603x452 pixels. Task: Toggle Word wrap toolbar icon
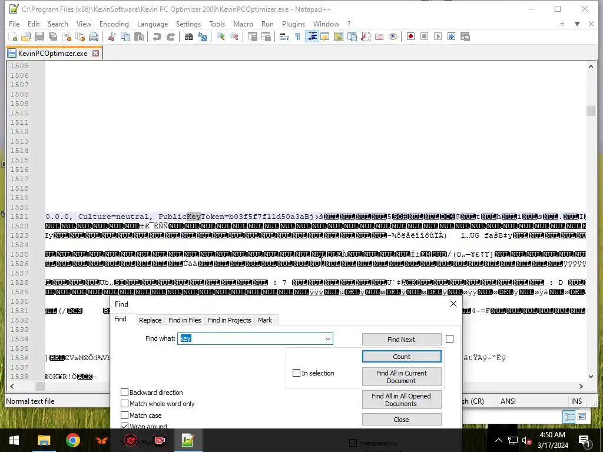coord(284,36)
